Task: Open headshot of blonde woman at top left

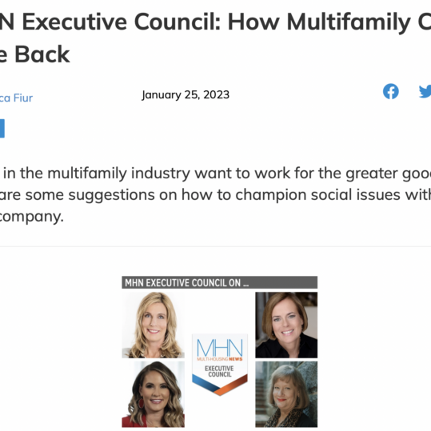Action: click(153, 325)
